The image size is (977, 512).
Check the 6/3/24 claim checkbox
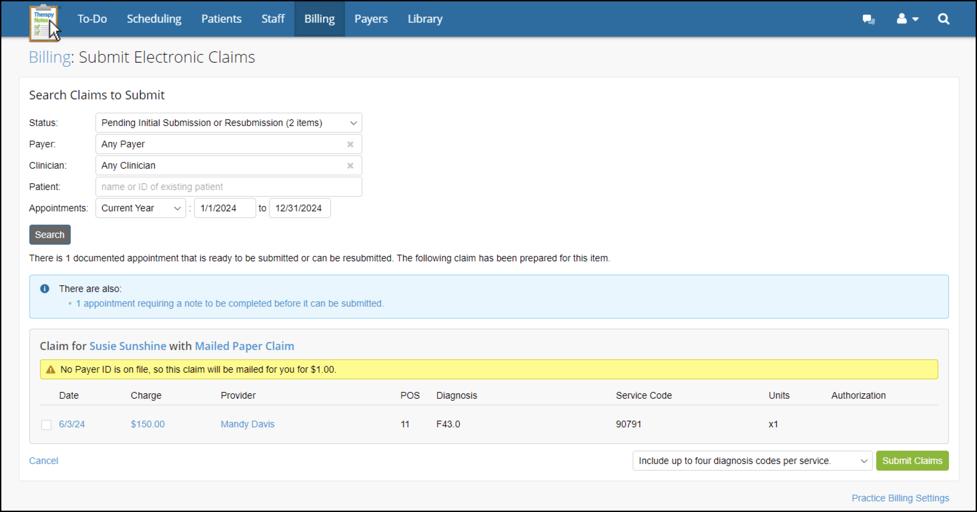46,425
